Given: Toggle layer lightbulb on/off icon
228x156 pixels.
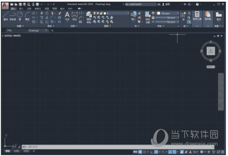Looking at the screenshot, I should pos(95,13).
